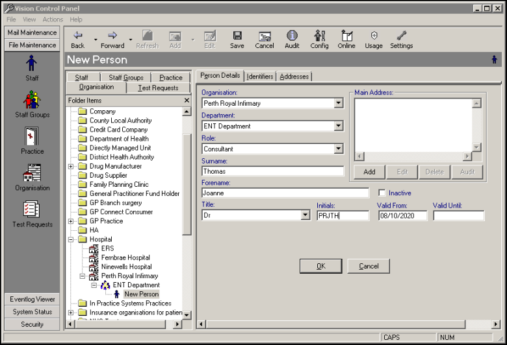This screenshot has height=345, width=507.
Task: Open the Actions menu
Action: 53,19
